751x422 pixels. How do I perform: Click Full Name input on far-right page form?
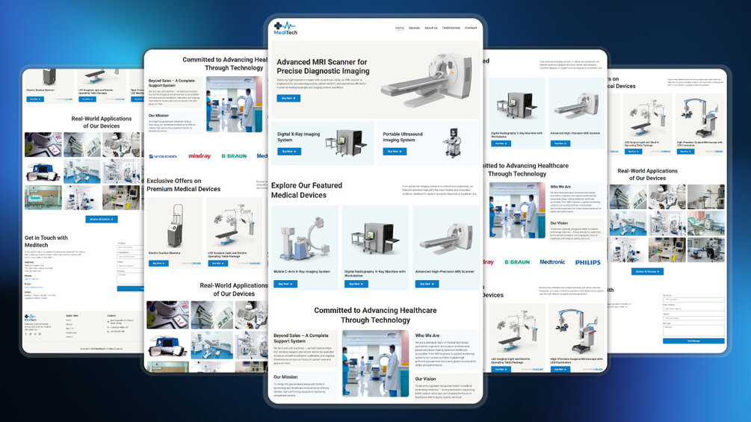(693, 300)
